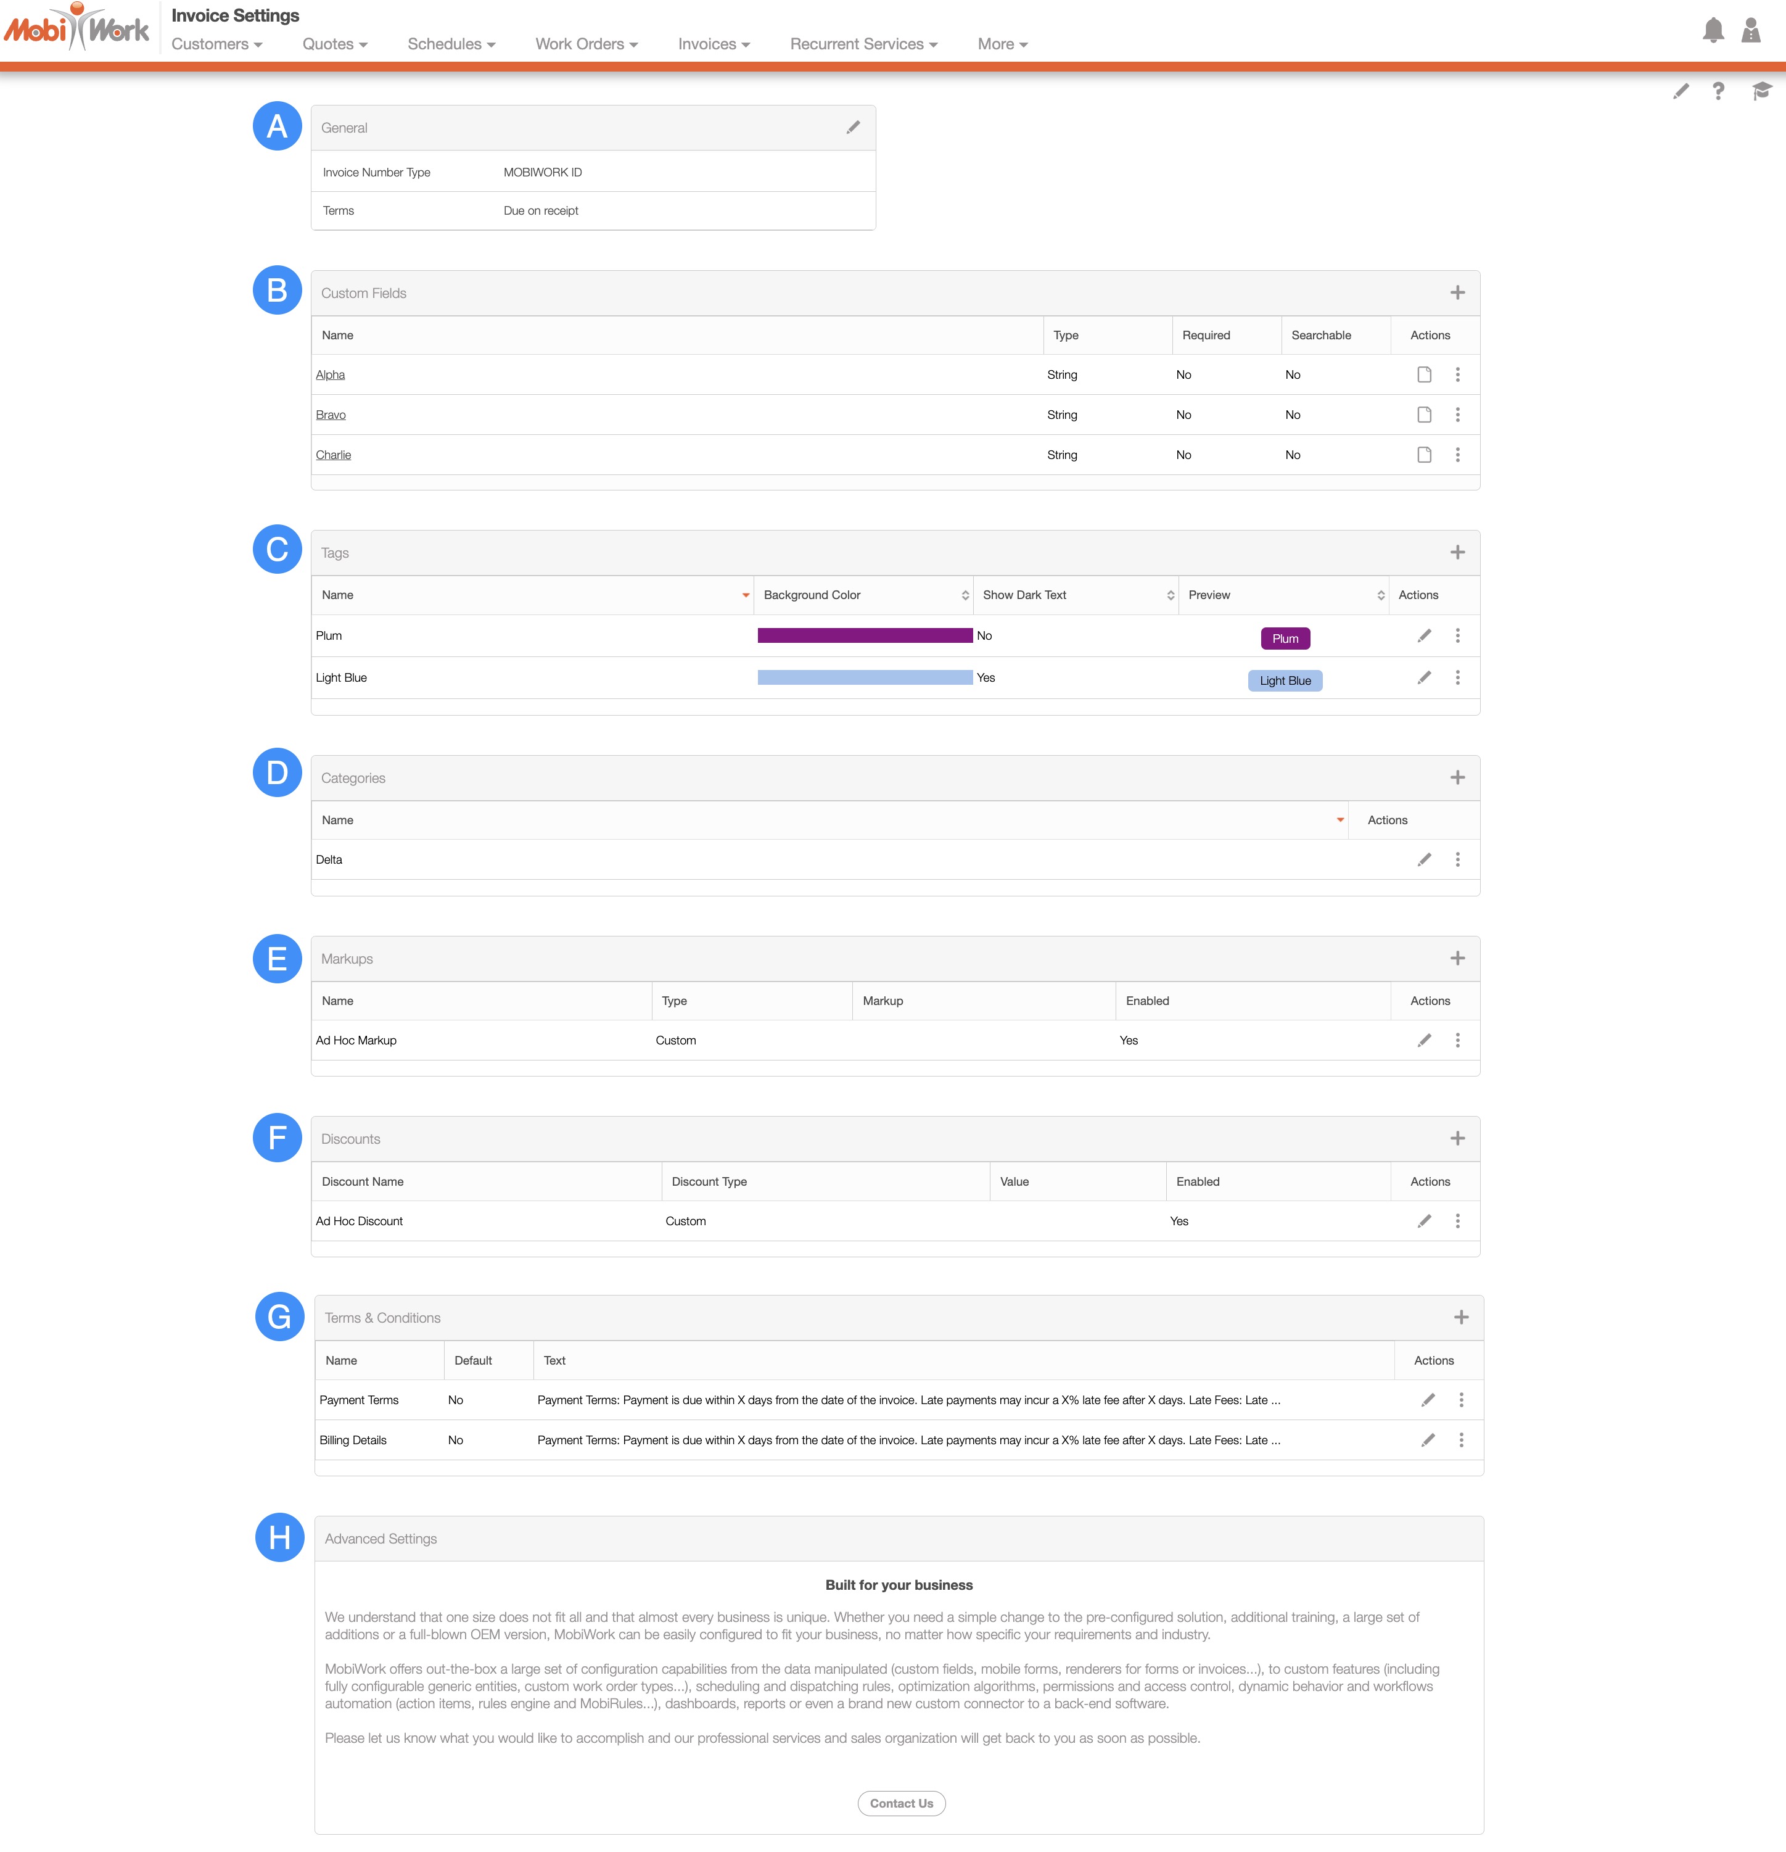Click the notifications bell icon
1786x1852 pixels.
pos(1713,30)
